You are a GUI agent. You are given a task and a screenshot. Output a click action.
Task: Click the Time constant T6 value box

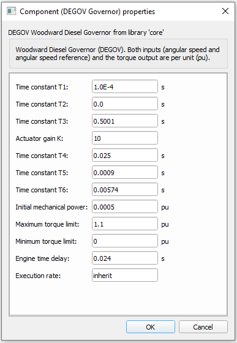(125, 189)
